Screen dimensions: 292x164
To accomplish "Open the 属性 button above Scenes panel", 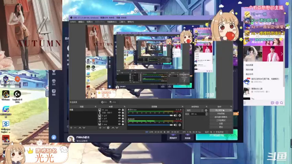I will coord(104,102).
